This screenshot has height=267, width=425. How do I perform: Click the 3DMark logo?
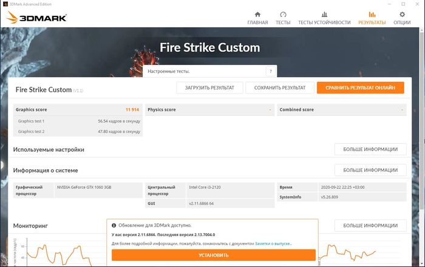36,18
